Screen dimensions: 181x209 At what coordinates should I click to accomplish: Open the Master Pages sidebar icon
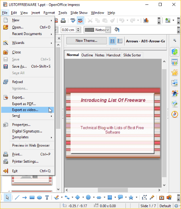[x=175, y=62]
